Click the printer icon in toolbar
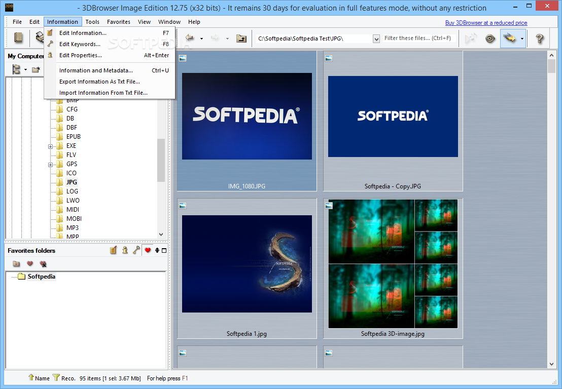 [40, 37]
